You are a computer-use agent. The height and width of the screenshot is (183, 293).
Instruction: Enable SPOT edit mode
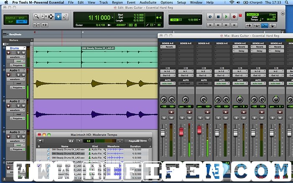pos(21,18)
